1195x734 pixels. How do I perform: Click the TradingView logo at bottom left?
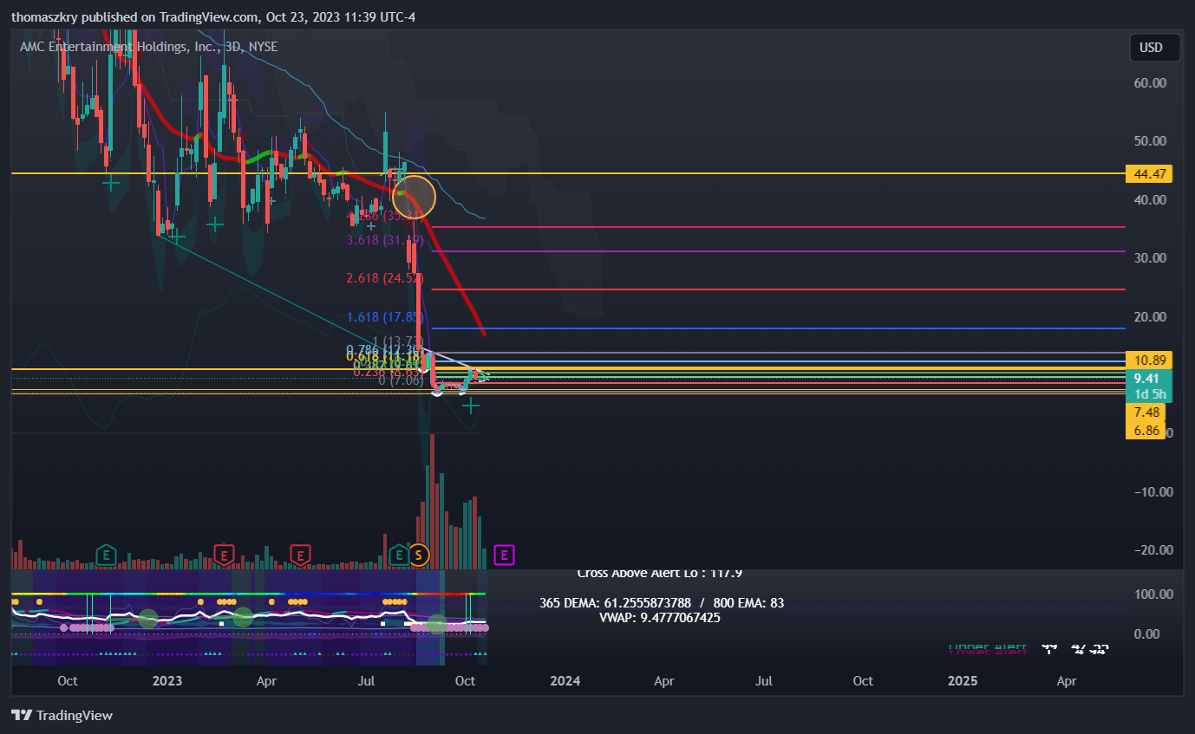pyautogui.click(x=62, y=716)
